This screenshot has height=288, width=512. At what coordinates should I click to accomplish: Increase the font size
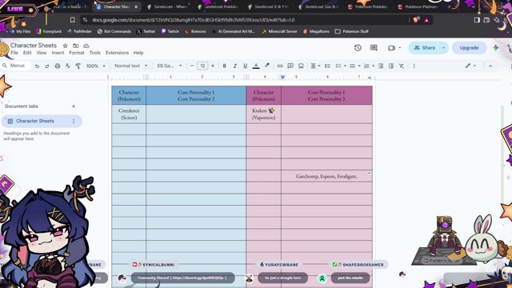(x=213, y=66)
